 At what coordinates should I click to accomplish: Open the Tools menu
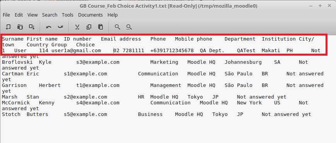click(x=68, y=15)
